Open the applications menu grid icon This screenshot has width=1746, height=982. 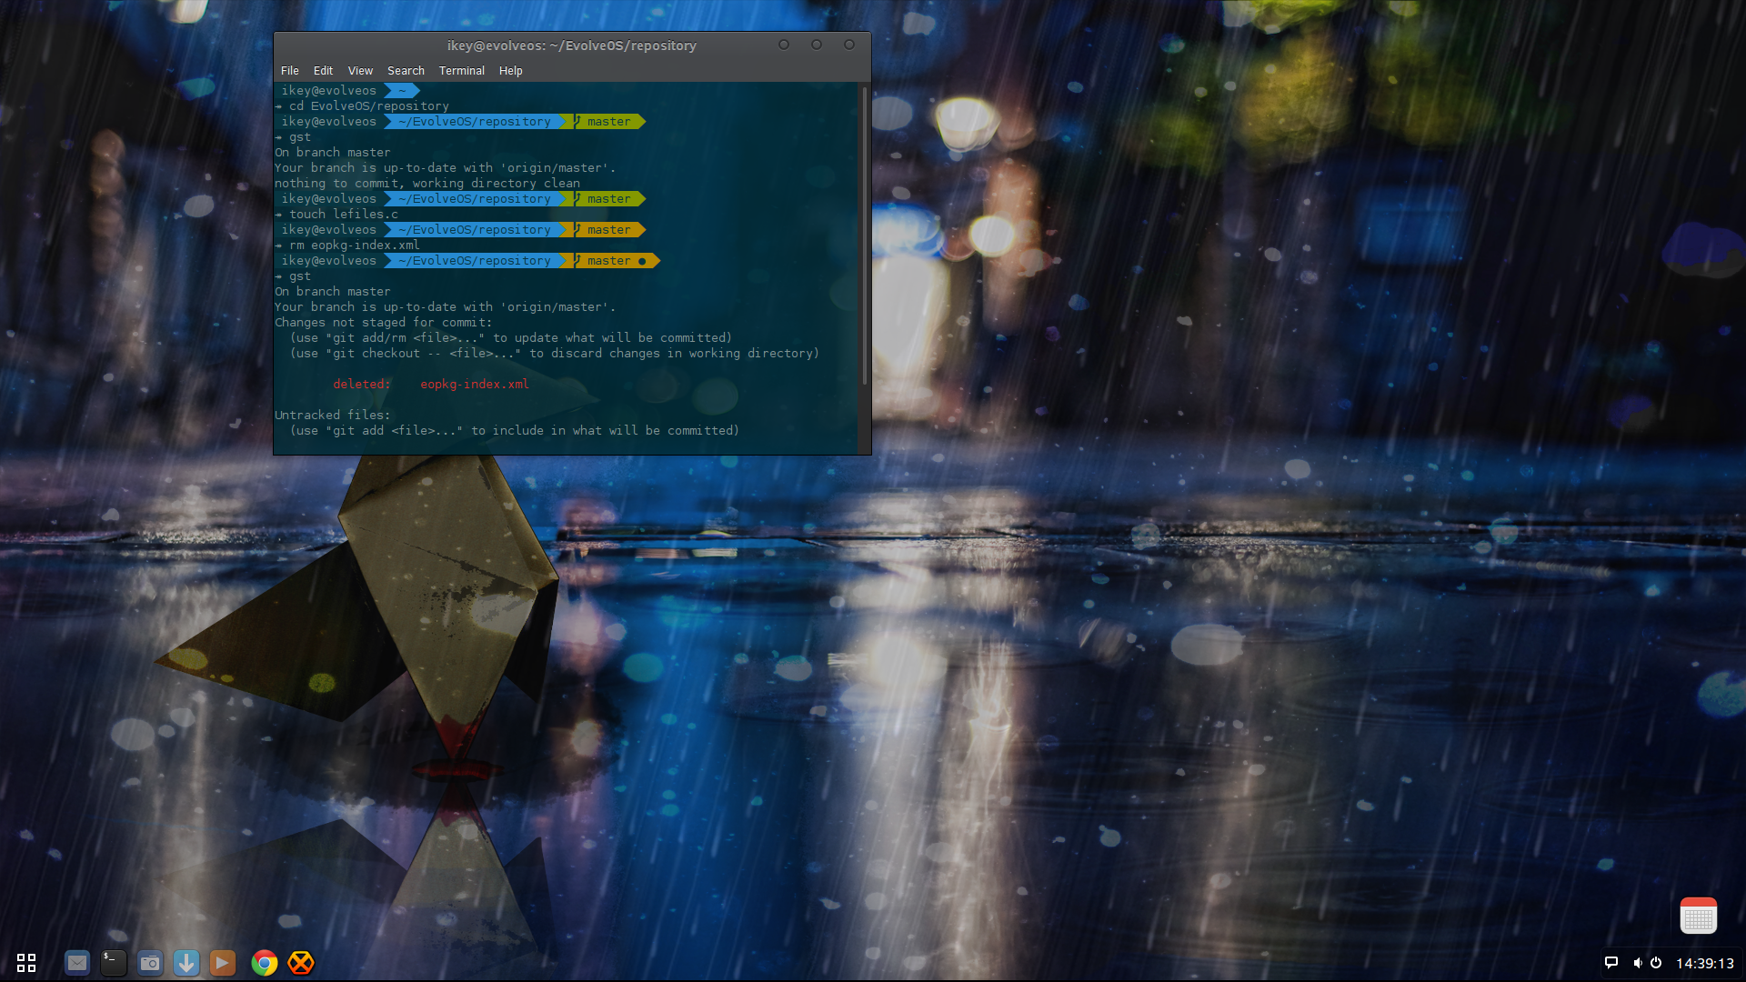[26, 962]
